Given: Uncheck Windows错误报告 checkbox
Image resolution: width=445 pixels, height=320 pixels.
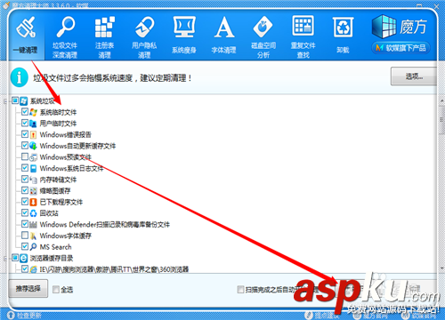Looking at the screenshot, I should [x=25, y=134].
